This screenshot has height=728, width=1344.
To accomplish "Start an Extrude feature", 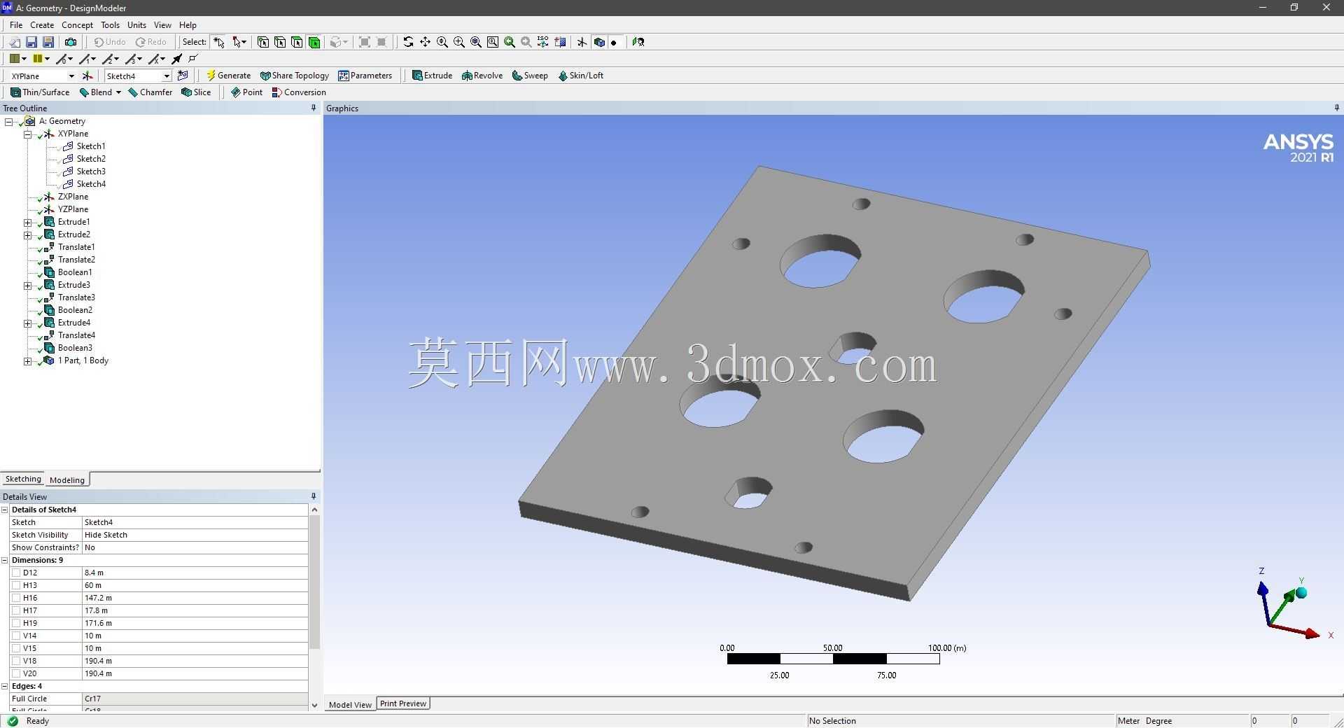I will click(432, 76).
